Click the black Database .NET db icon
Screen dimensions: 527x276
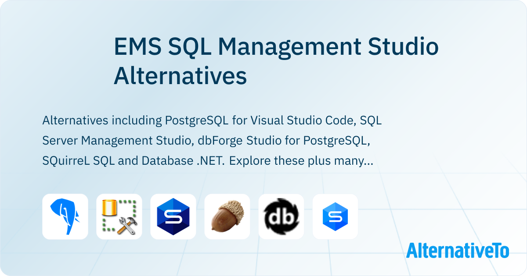click(281, 216)
